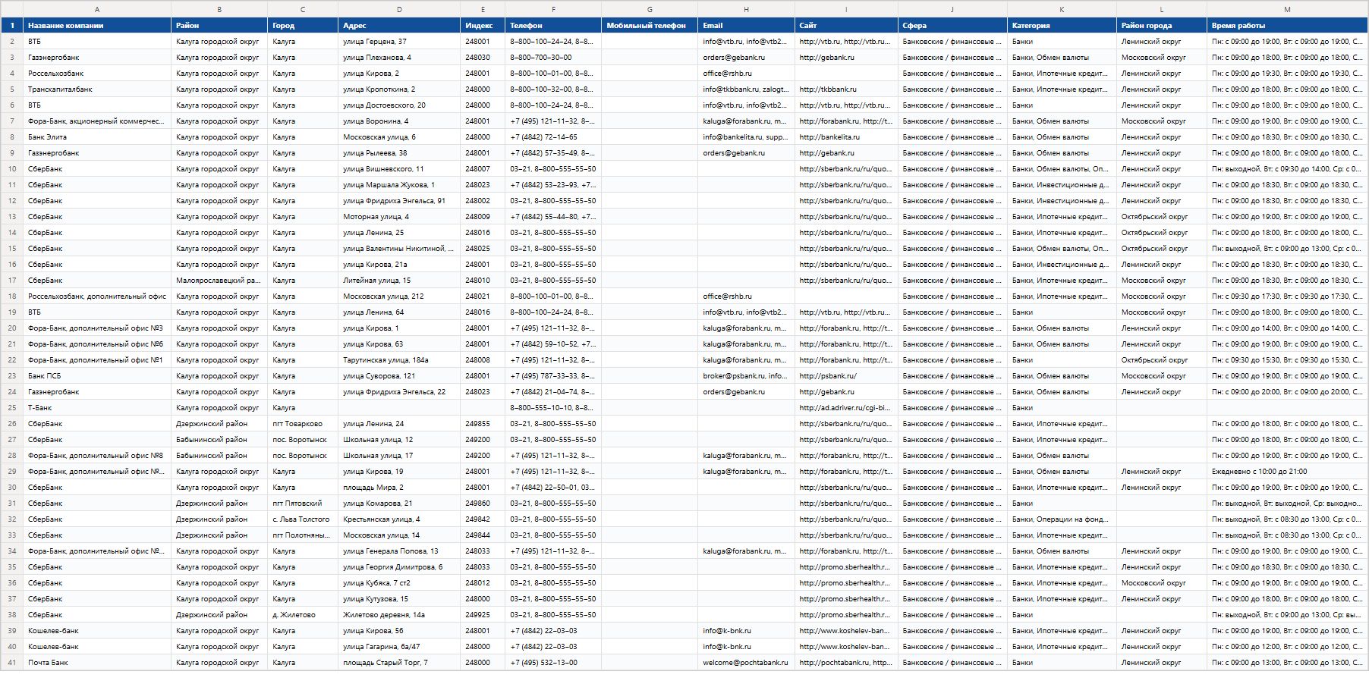This screenshot has height=684, width=1369.
Task: Click address 'Московская улица, 212'
Action: tap(399, 297)
